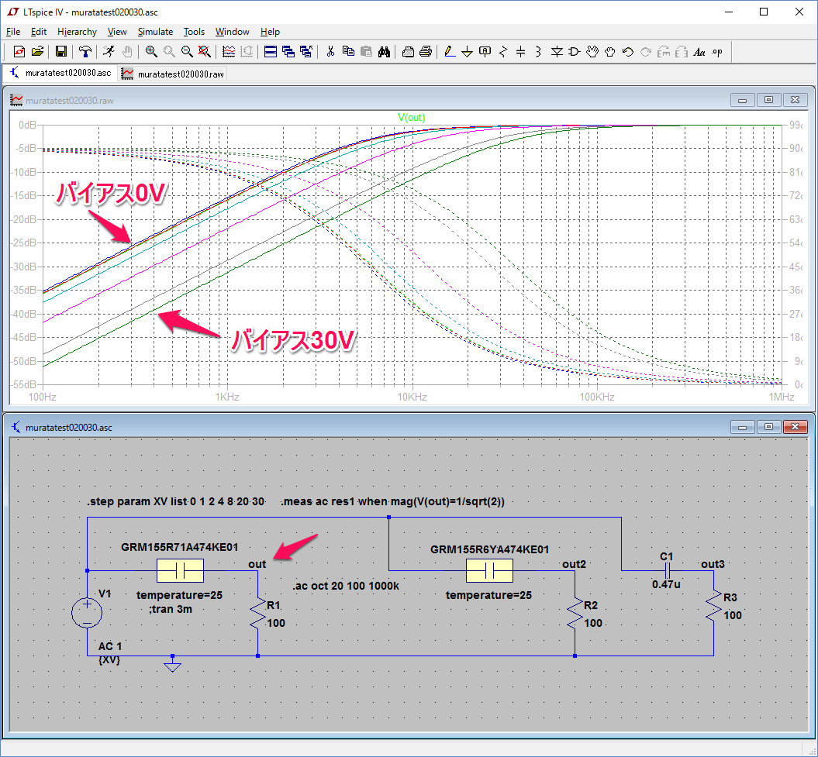
Task: Select the Diode component tool
Action: click(x=556, y=52)
